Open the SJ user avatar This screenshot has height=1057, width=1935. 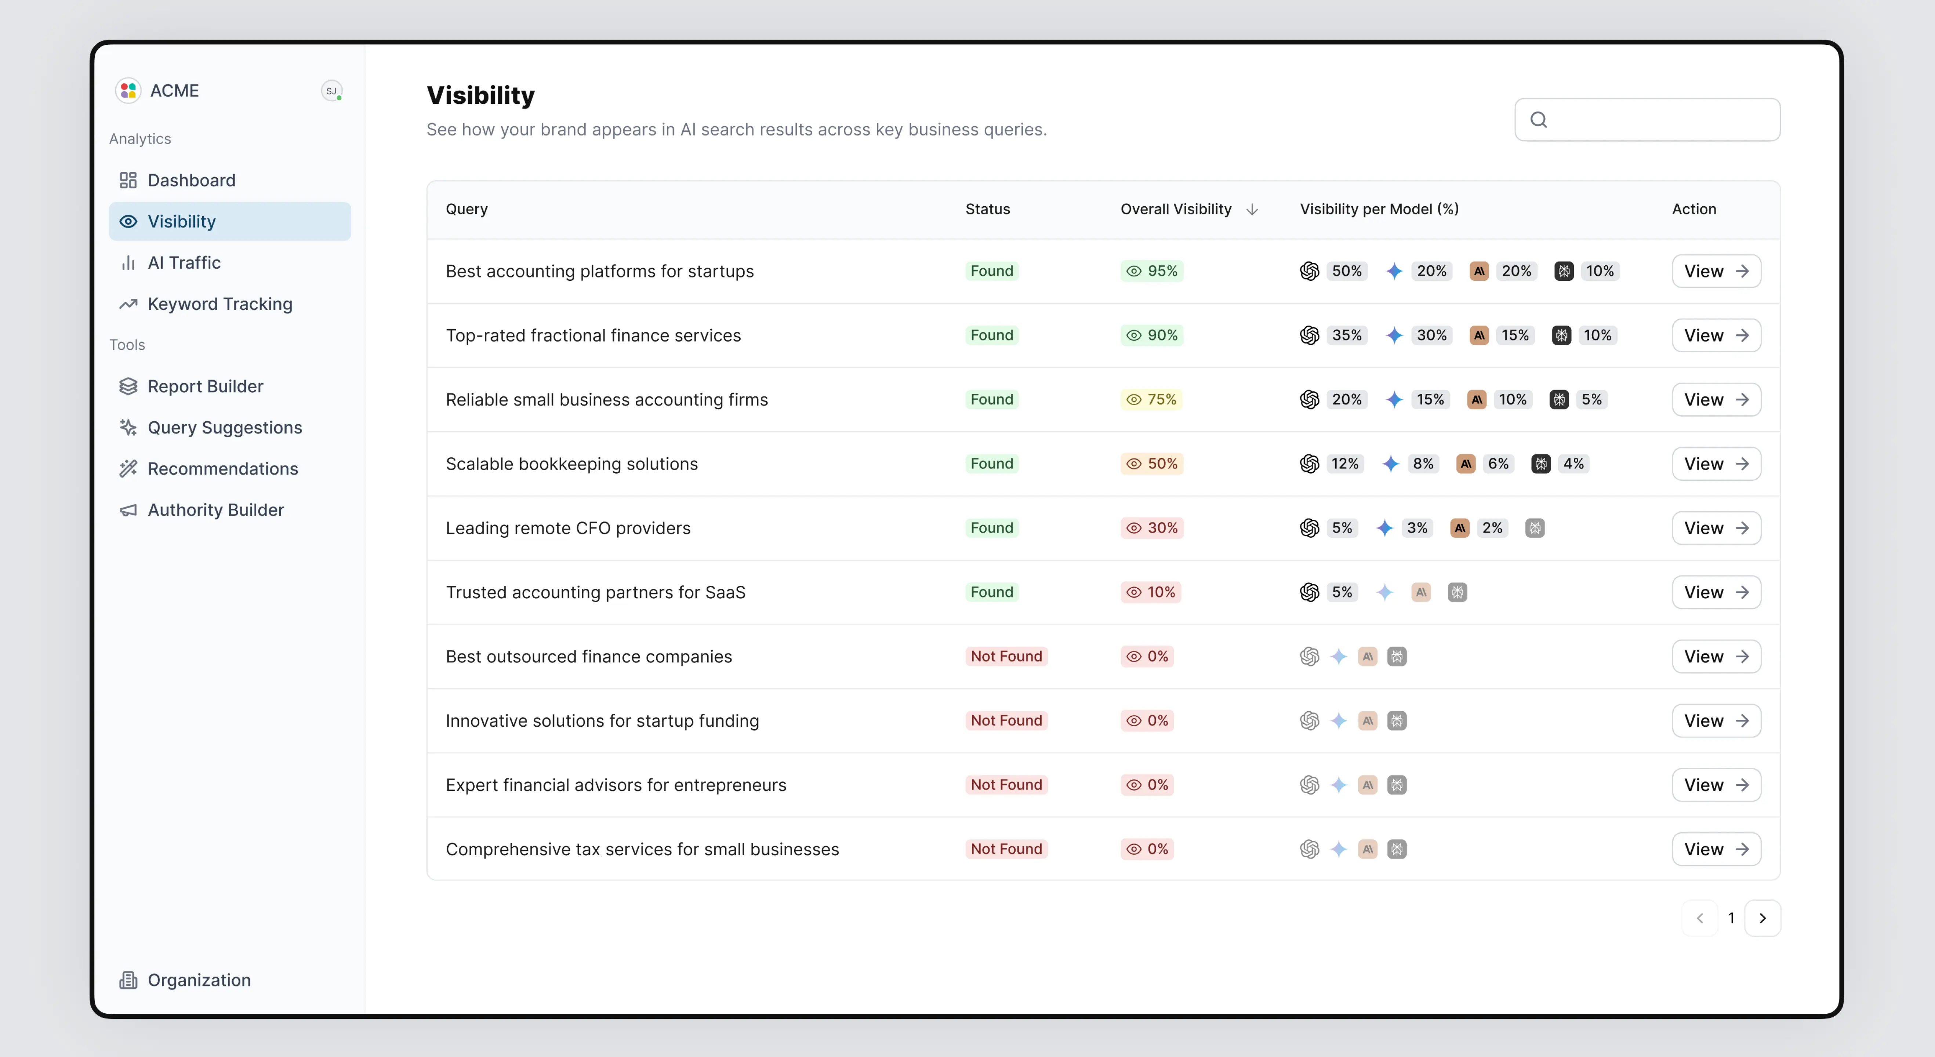331,91
